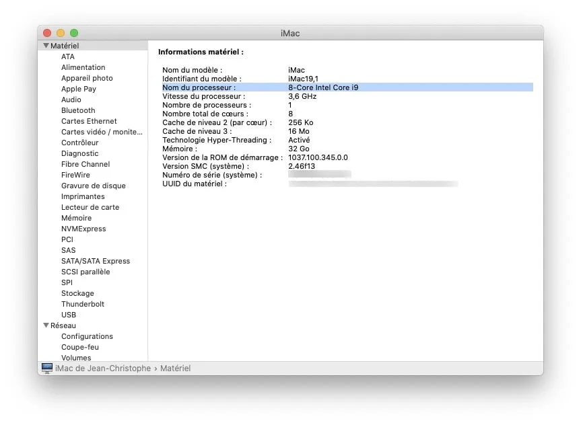Viewport: 581px width, 425px height.
Task: Select Coupe-feu entry
Action: coord(80,347)
